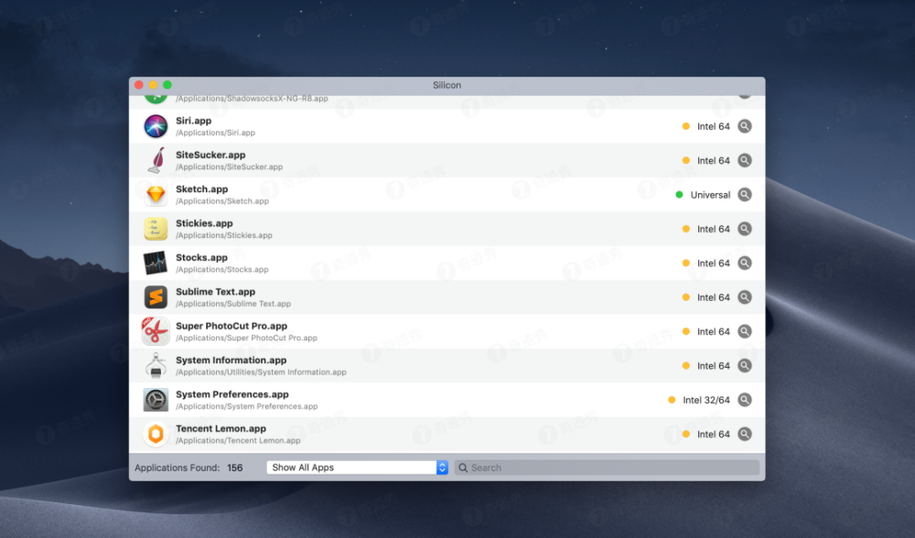Reveal SiteSucker.app with its magnifier button
Viewport: 915px width, 538px height.
(745, 160)
